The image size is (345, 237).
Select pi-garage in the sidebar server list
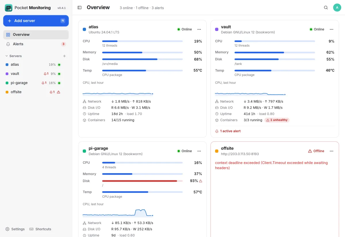[33, 83]
